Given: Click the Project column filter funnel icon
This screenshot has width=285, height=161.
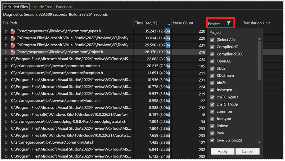Looking at the screenshot, I should 229,23.
